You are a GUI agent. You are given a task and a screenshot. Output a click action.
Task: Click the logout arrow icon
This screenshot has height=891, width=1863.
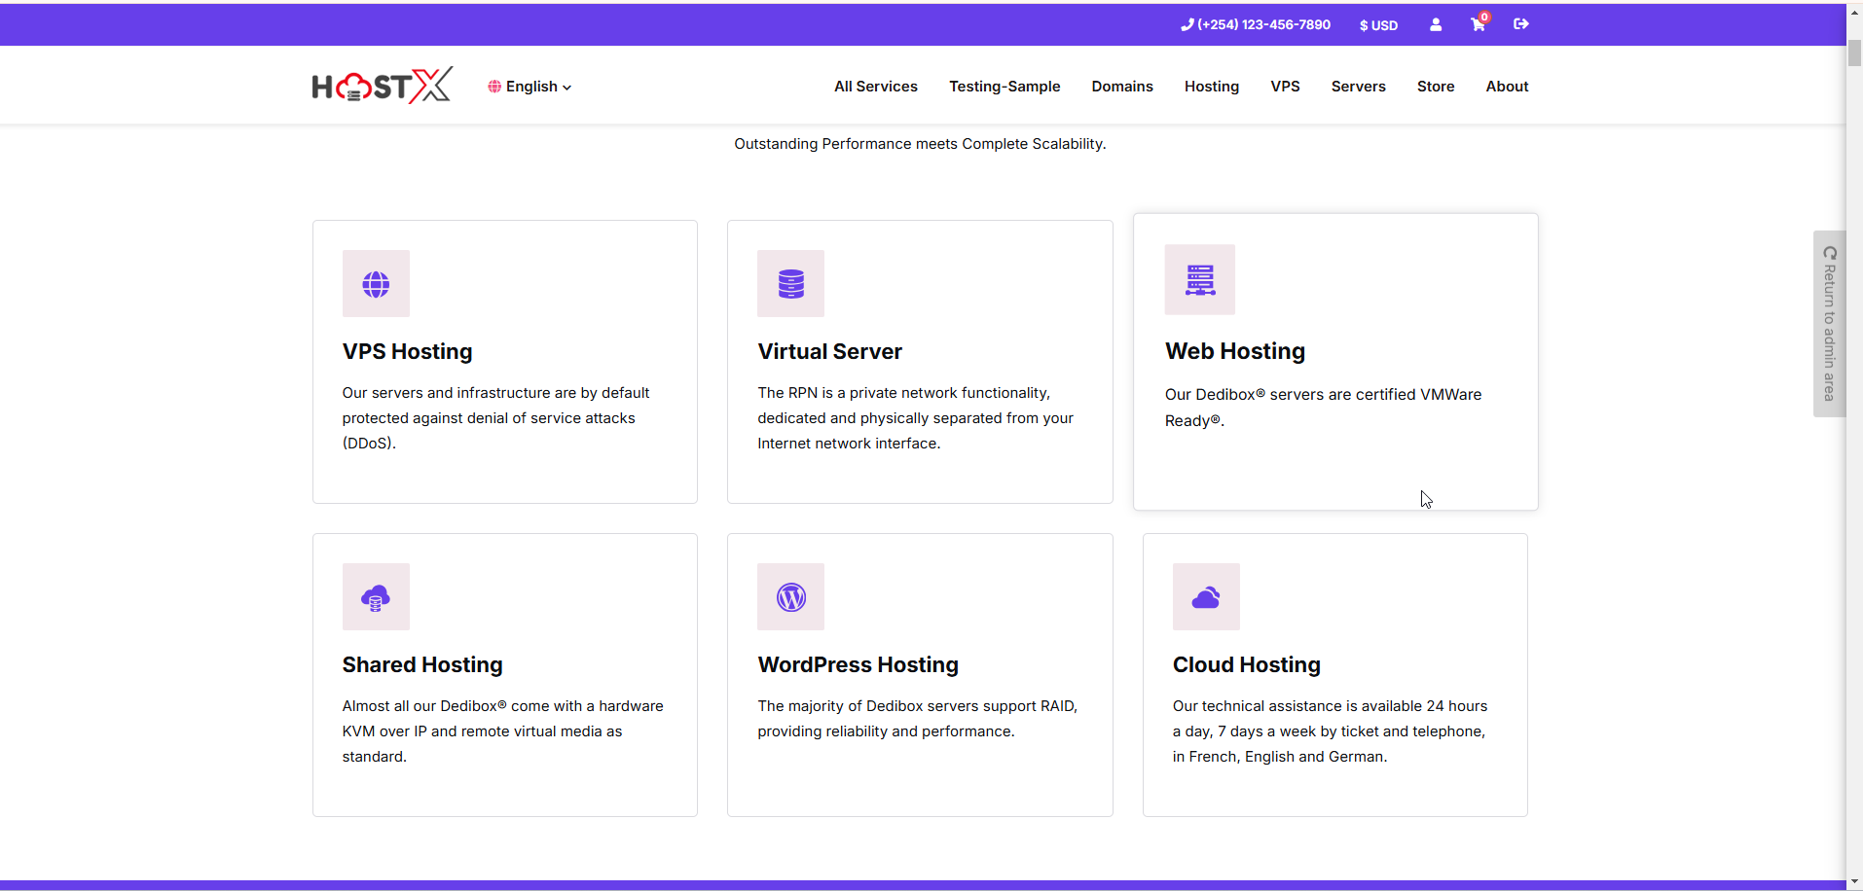(x=1521, y=24)
